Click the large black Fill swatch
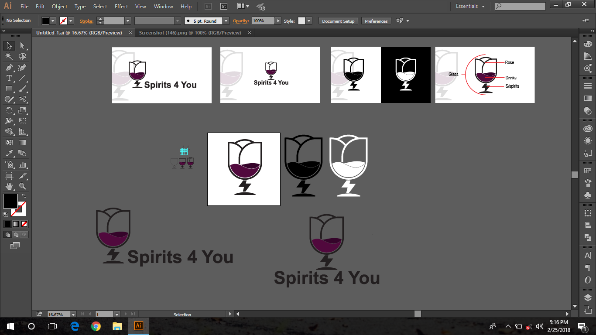The width and height of the screenshot is (596, 335). click(x=10, y=201)
